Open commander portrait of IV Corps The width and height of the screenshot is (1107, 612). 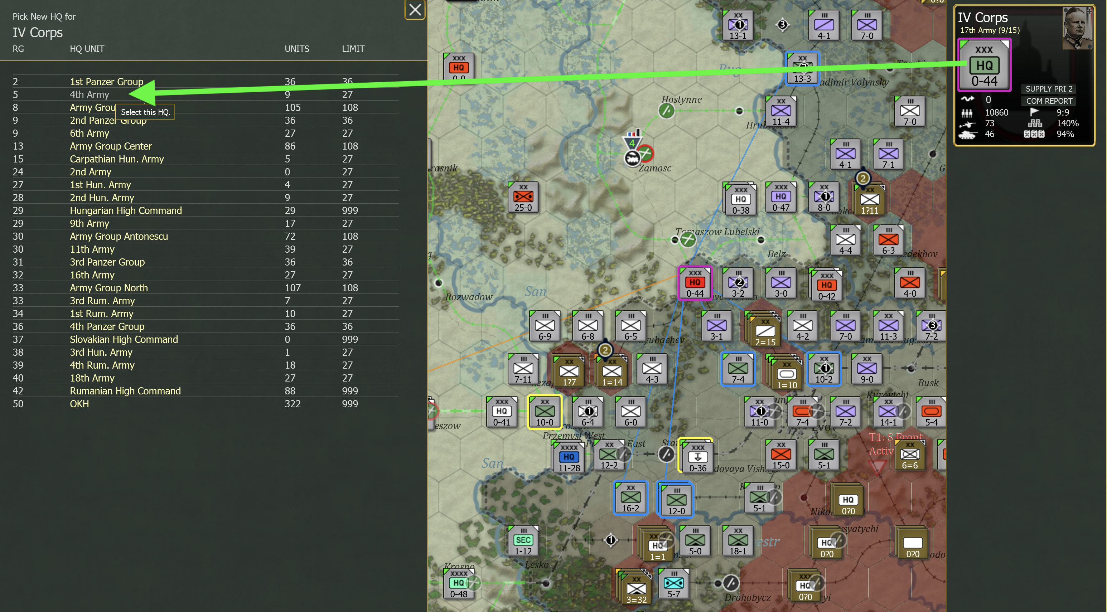click(1077, 28)
